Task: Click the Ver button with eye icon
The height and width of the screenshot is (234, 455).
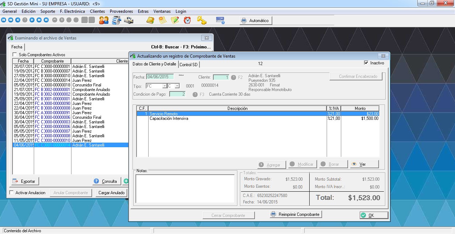Action: pyautogui.click(x=364, y=164)
